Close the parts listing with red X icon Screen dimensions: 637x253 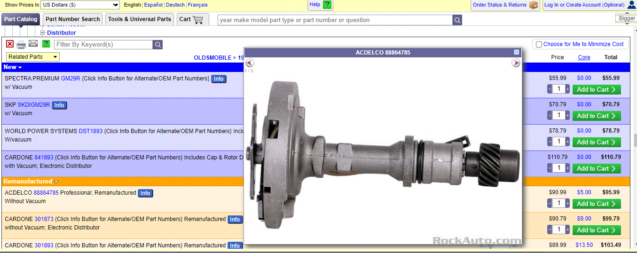[x=10, y=44]
